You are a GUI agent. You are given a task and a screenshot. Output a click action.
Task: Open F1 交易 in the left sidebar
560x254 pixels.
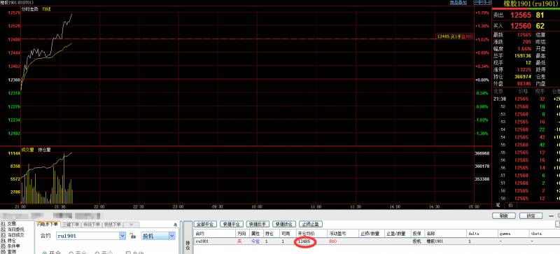click(x=8, y=224)
